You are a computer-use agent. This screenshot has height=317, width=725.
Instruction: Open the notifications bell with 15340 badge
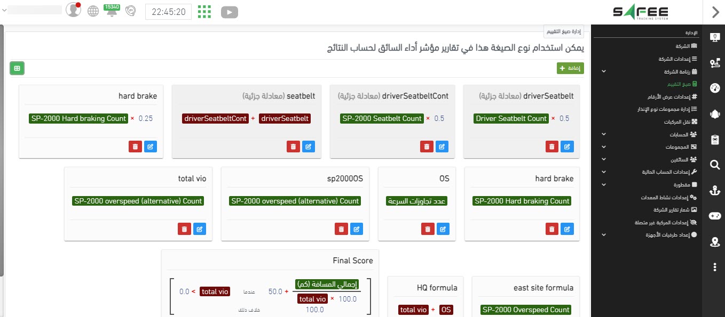point(112,11)
